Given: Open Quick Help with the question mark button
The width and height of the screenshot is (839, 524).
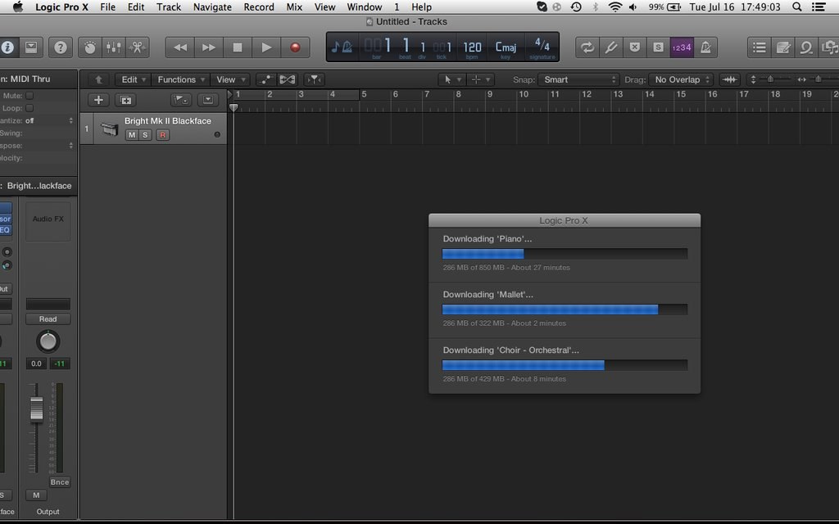Looking at the screenshot, I should click(61, 47).
